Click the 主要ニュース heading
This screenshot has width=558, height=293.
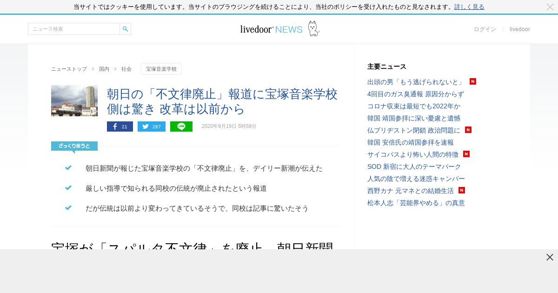point(387,67)
